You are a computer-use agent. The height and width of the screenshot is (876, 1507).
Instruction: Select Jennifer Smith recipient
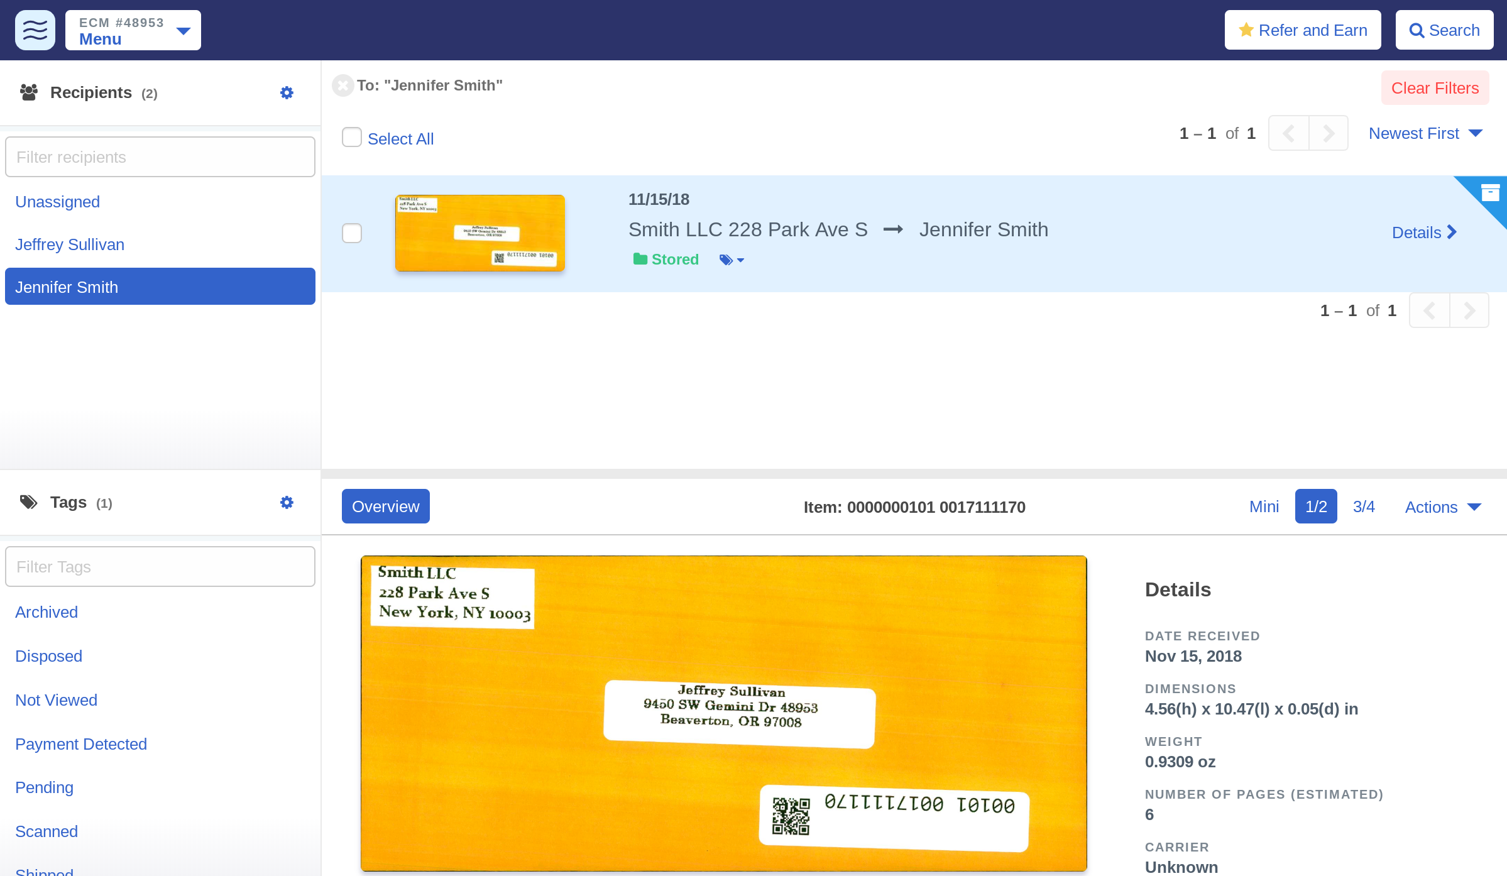click(160, 287)
